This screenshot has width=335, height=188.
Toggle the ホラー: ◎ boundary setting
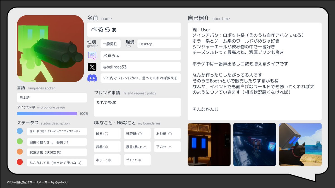coord(107,159)
